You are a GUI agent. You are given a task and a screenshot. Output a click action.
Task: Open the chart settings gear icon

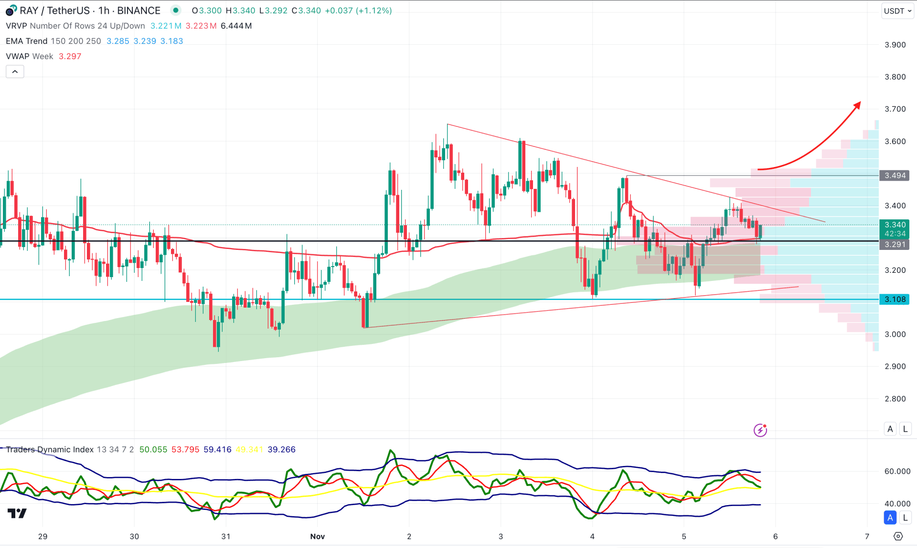click(898, 537)
